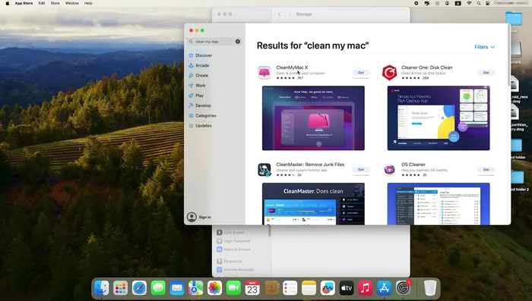Launch Safari from the Dock
The image size is (532, 301).
click(139, 288)
